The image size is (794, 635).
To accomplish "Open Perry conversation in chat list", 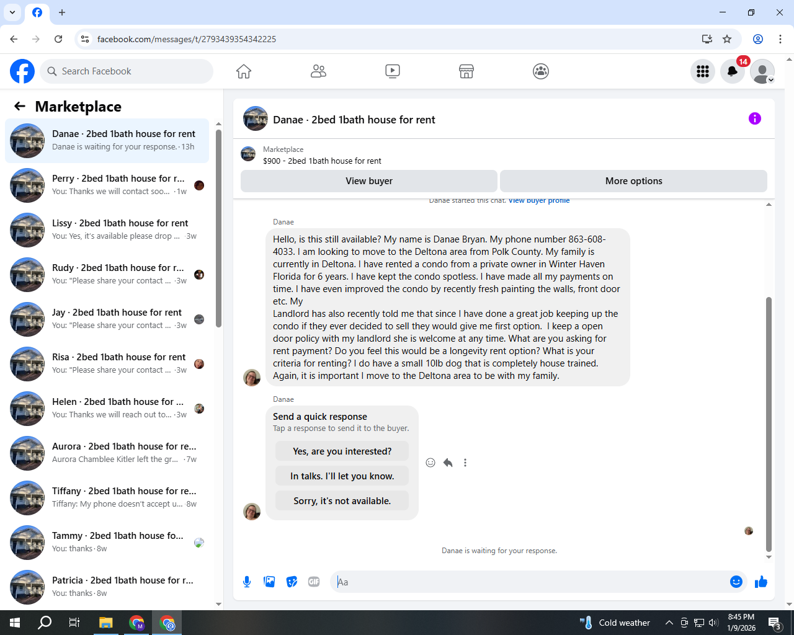I will coord(107,185).
